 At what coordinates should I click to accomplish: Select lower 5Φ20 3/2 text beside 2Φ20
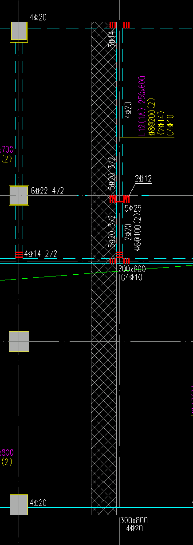click(112, 231)
